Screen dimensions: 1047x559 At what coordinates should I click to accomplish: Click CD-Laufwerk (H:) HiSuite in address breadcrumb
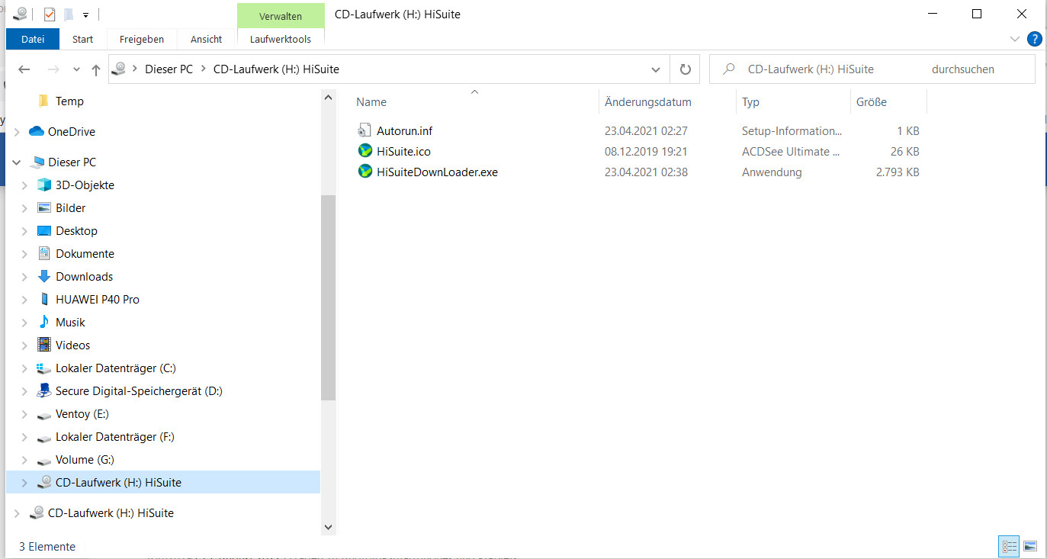pos(276,69)
